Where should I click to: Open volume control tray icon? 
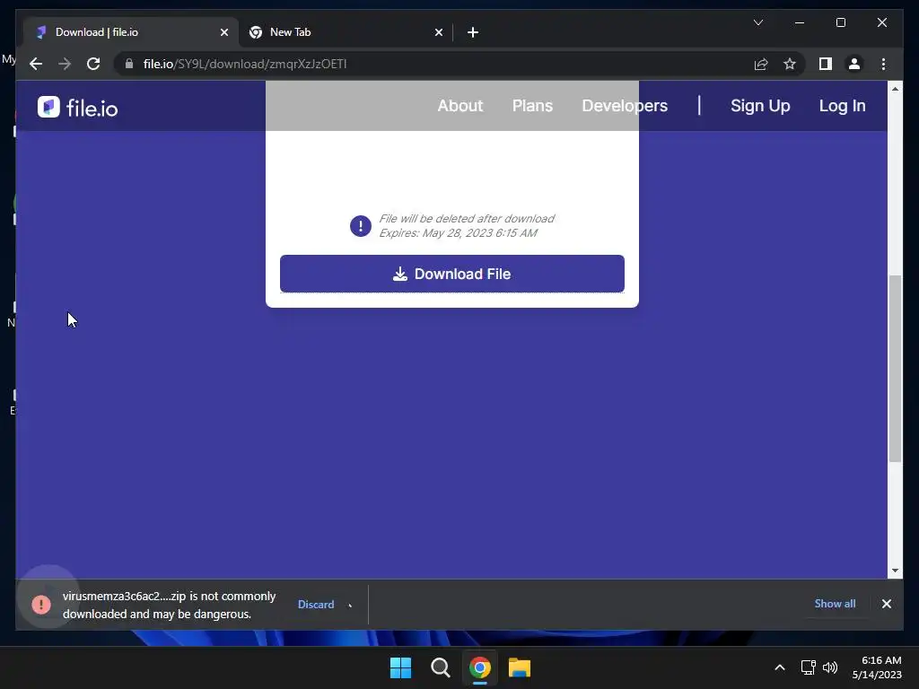click(830, 667)
